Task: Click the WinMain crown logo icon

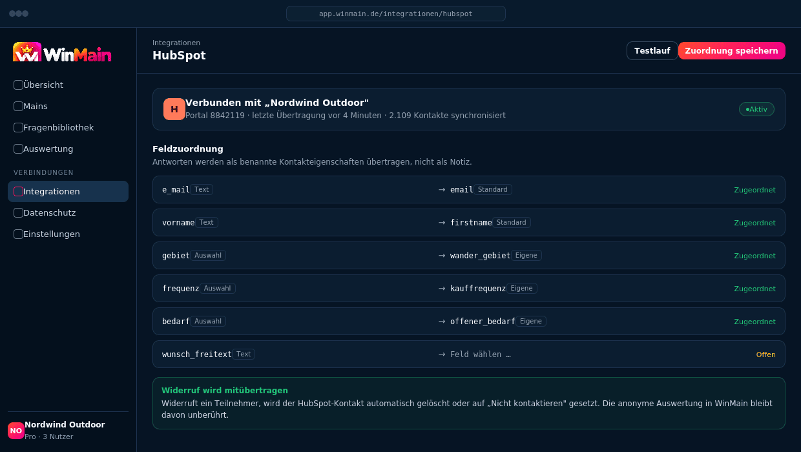Action: coord(27,52)
